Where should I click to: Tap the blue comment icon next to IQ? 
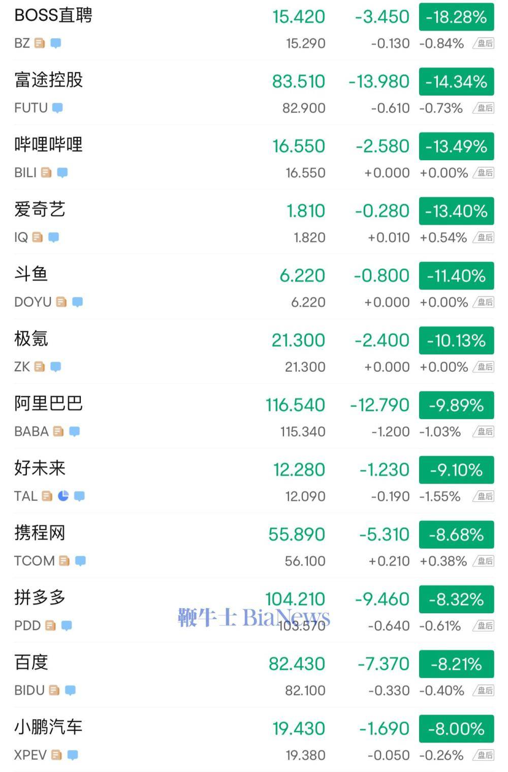53,237
